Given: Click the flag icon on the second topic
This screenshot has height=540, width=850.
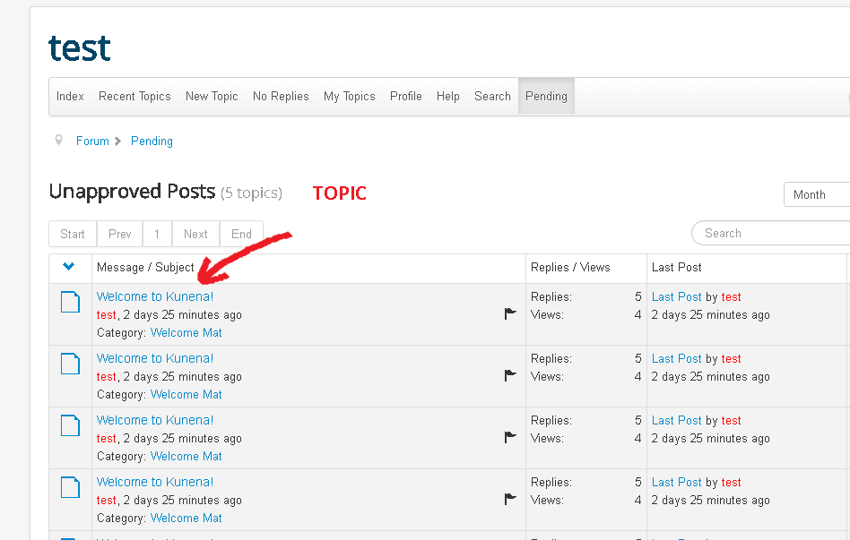Looking at the screenshot, I should pos(510,375).
